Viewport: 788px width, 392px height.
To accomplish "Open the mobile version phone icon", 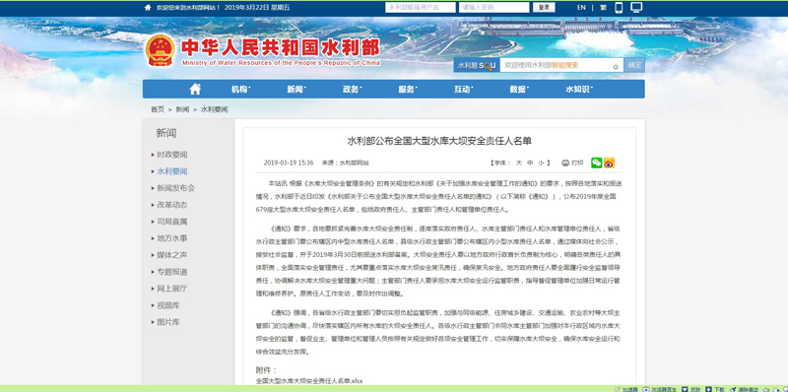I will (619, 8).
